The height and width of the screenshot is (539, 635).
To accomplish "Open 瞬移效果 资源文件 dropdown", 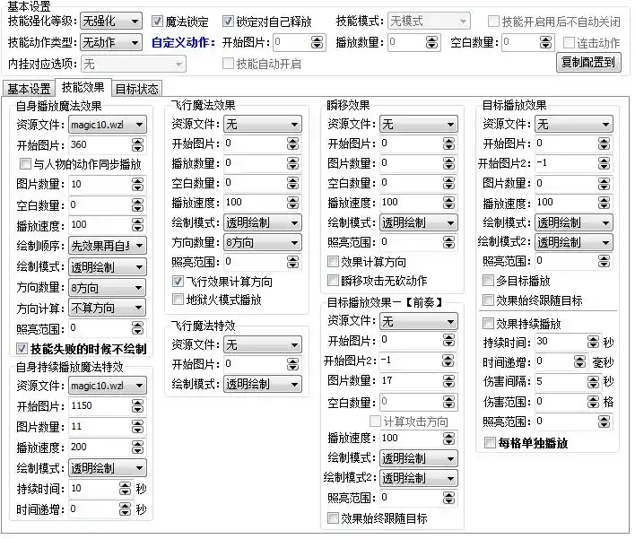I will pos(418,124).
